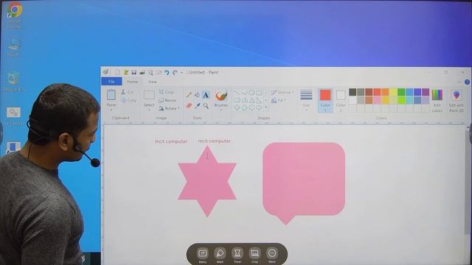The width and height of the screenshot is (472, 265).
Task: Expand the Brushes dropdown arrow
Action: (x=221, y=110)
